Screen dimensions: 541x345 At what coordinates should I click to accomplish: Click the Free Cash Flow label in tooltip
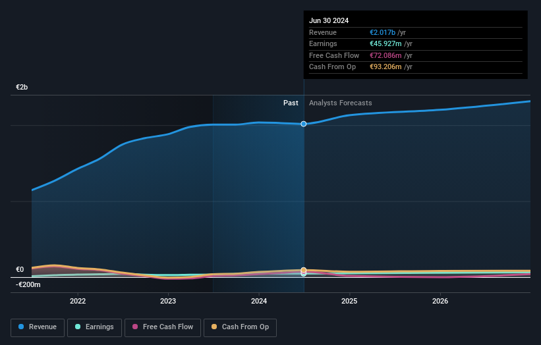click(x=334, y=55)
